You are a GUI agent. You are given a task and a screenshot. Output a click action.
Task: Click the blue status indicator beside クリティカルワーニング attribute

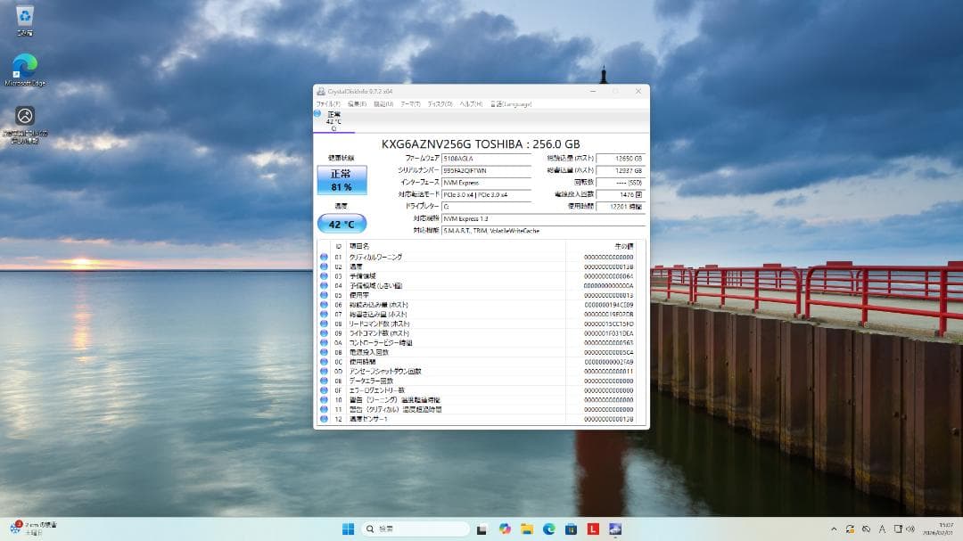coord(323,257)
